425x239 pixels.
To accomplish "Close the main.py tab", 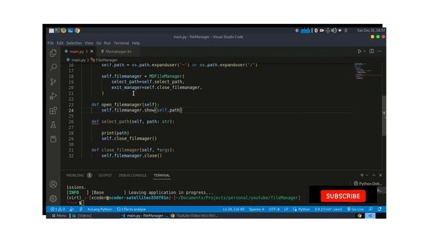I will point(92,51).
